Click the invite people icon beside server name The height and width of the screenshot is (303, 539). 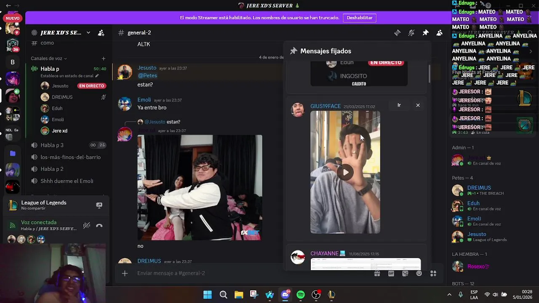(101, 33)
